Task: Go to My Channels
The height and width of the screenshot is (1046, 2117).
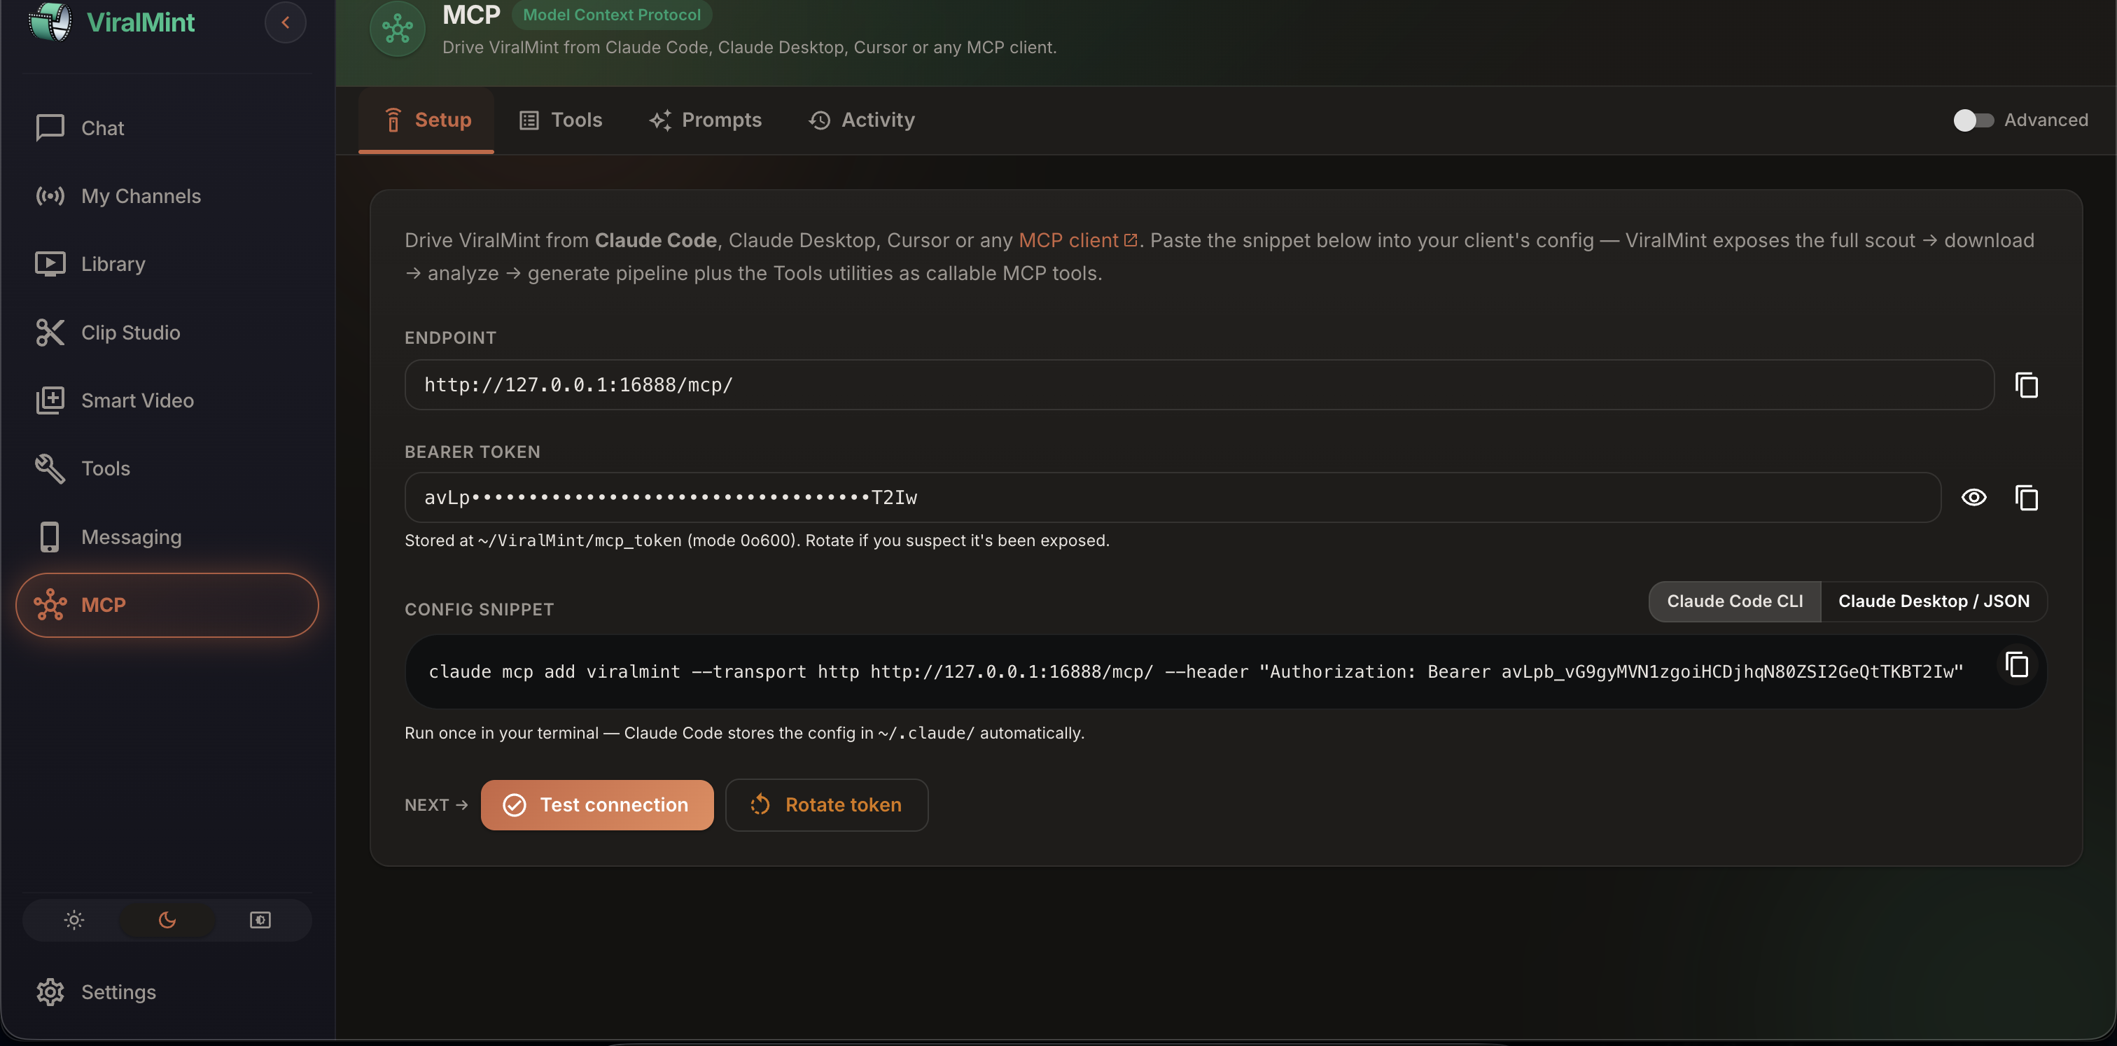Action: [167, 196]
